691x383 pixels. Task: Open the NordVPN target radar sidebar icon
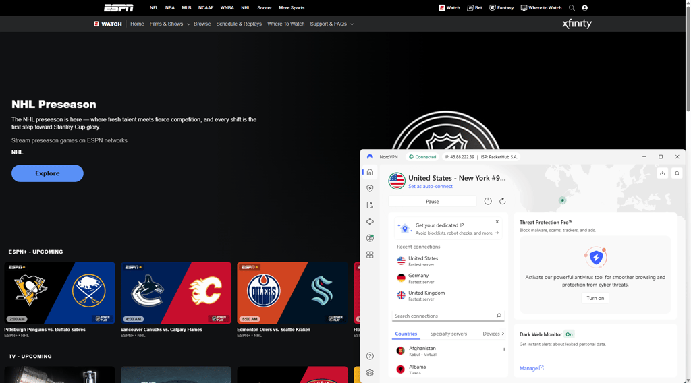(x=370, y=238)
